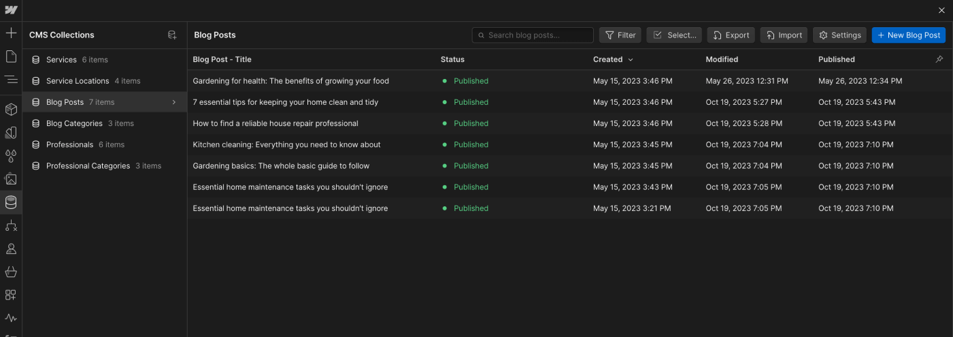Open the Apps grid panel
The image size is (953, 337).
(11, 295)
